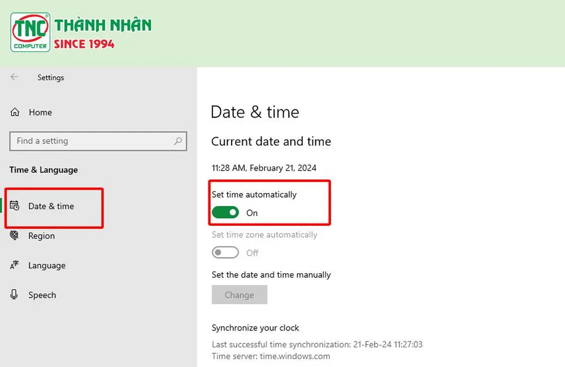
Task: Click the back arrow in Settings
Action: (x=15, y=77)
